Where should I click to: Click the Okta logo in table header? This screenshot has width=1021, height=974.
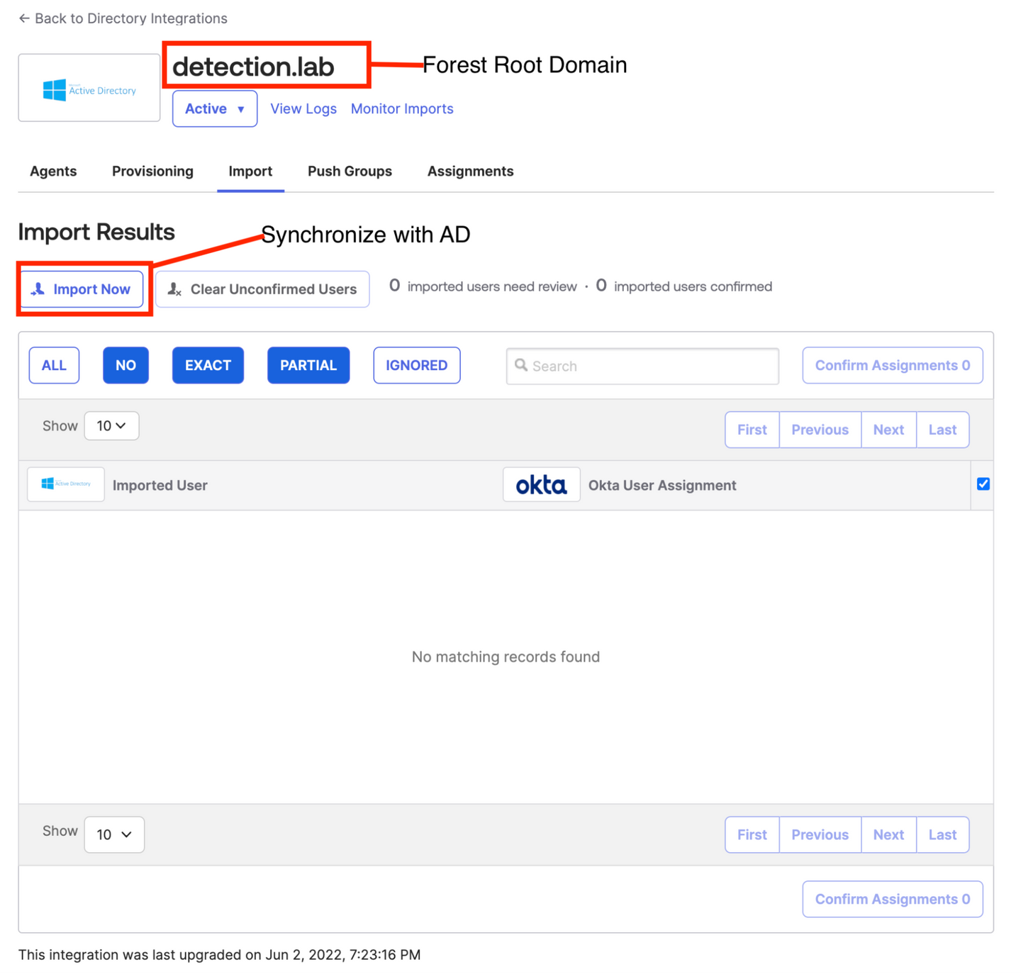click(x=542, y=485)
